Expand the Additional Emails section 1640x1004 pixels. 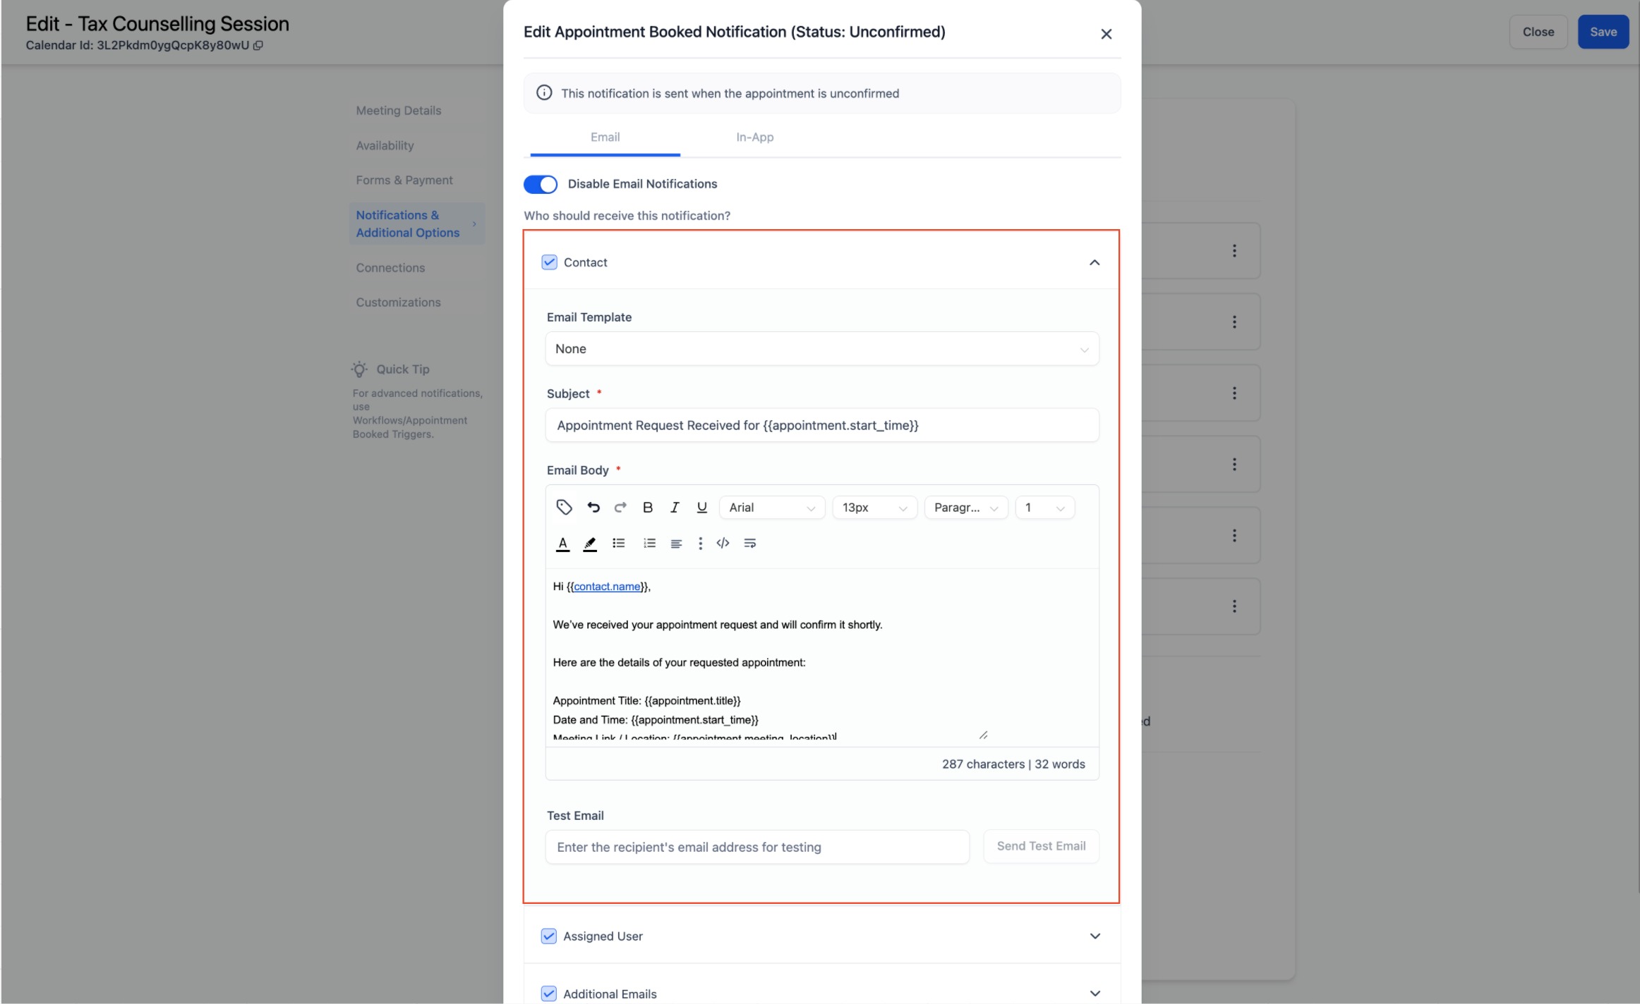pyautogui.click(x=1095, y=993)
